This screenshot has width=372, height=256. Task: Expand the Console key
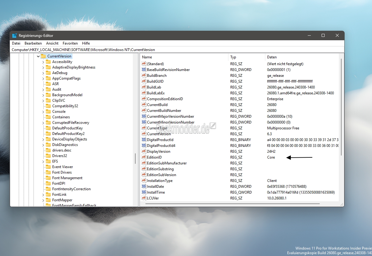pyautogui.click(x=43, y=112)
